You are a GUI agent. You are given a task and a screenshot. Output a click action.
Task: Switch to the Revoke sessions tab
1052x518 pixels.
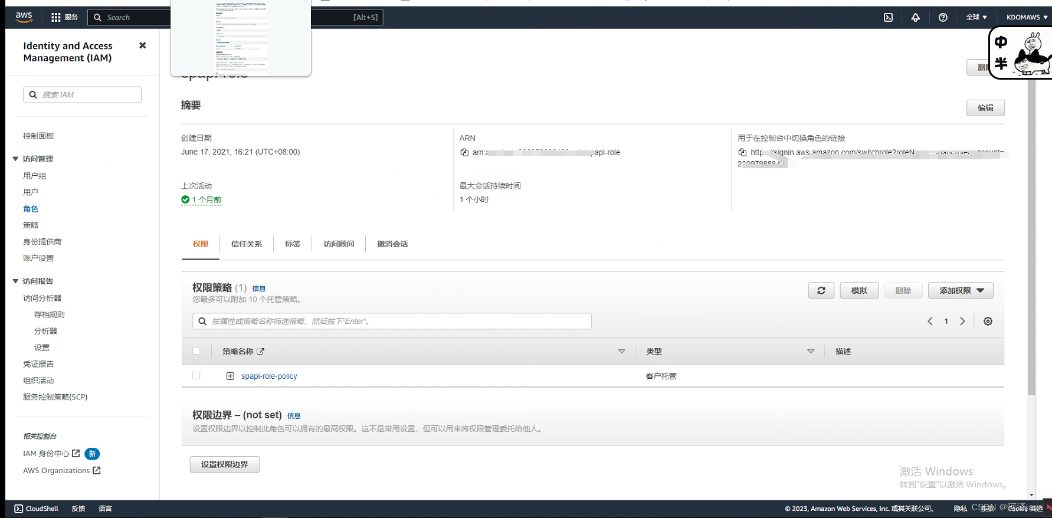pos(392,244)
